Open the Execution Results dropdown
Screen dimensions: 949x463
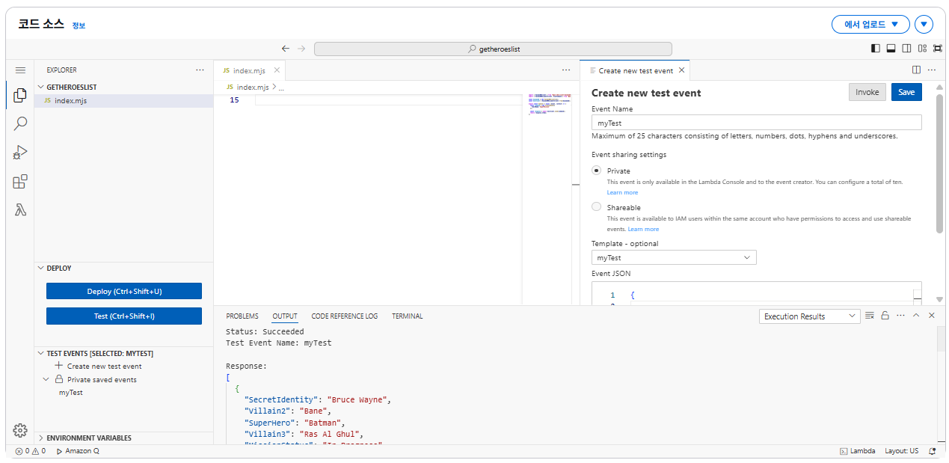coord(810,316)
